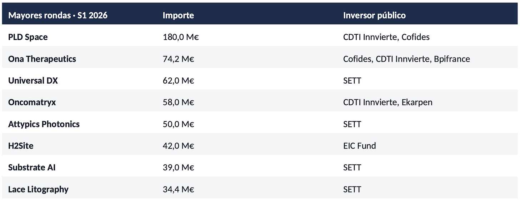Select the 62,0 M€ amount cell
Screen dimensions: 520x200
178,80
